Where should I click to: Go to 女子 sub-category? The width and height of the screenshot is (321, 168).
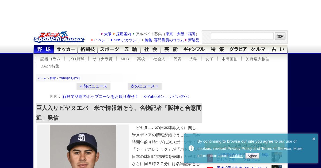coord(209,59)
